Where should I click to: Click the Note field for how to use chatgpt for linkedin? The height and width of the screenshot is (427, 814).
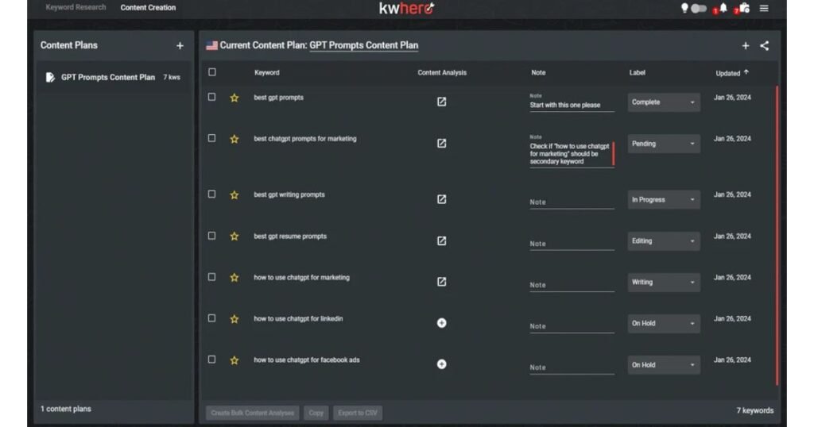(572, 326)
